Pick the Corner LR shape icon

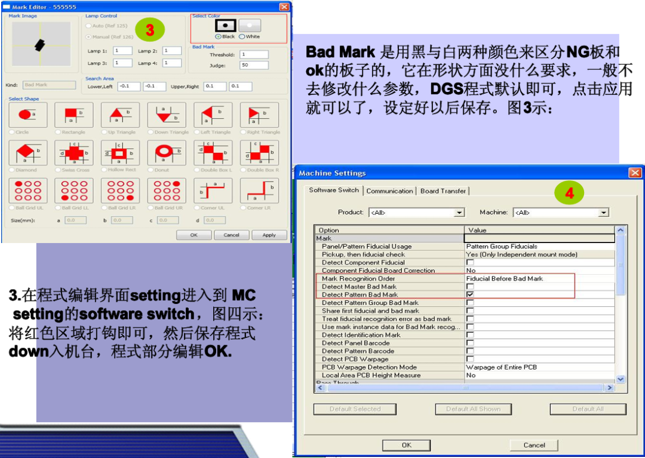(259, 190)
